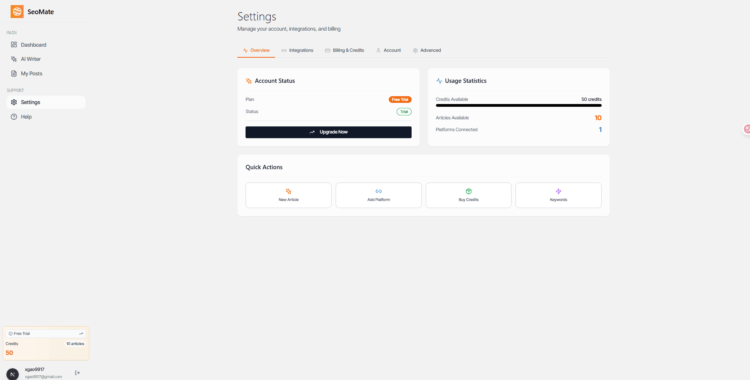This screenshot has width=750, height=380.
Task: Click the Help question mark icon
Action: point(14,117)
